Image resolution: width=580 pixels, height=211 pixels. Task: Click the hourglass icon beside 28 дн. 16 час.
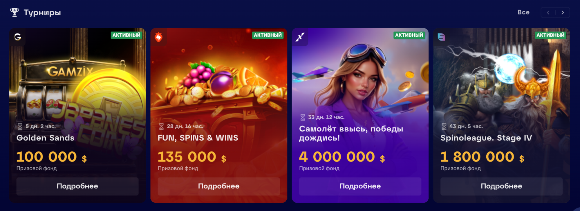tap(161, 126)
